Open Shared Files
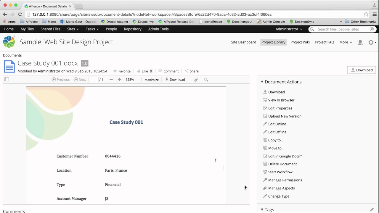379x213 pixels. tap(50, 29)
